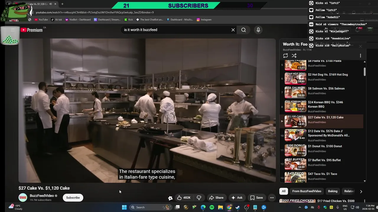Open The best ChatBot bookmark
The height and width of the screenshot is (212, 378).
click(x=149, y=19)
